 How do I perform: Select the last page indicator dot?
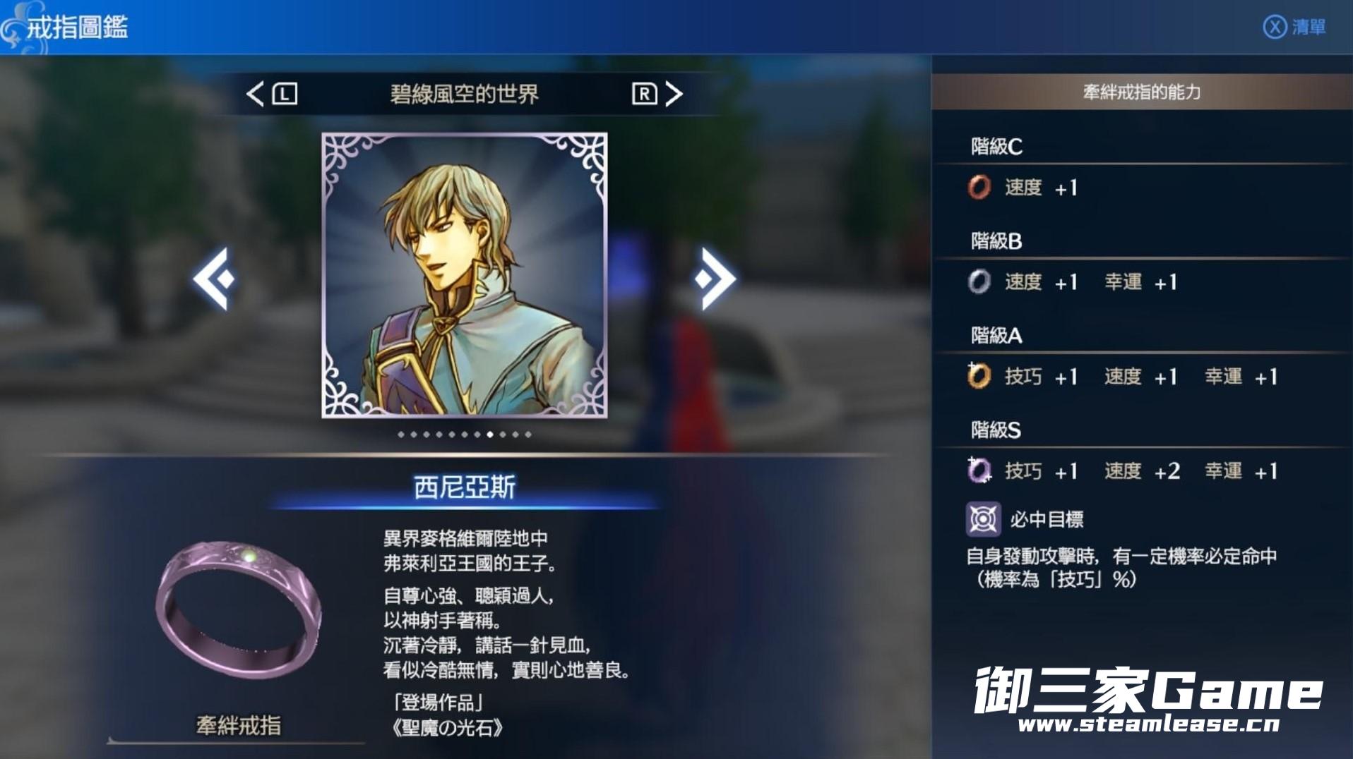point(528,435)
